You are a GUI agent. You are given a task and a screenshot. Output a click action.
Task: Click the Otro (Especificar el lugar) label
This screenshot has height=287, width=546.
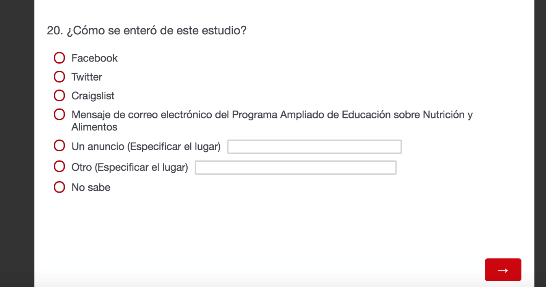(x=130, y=167)
